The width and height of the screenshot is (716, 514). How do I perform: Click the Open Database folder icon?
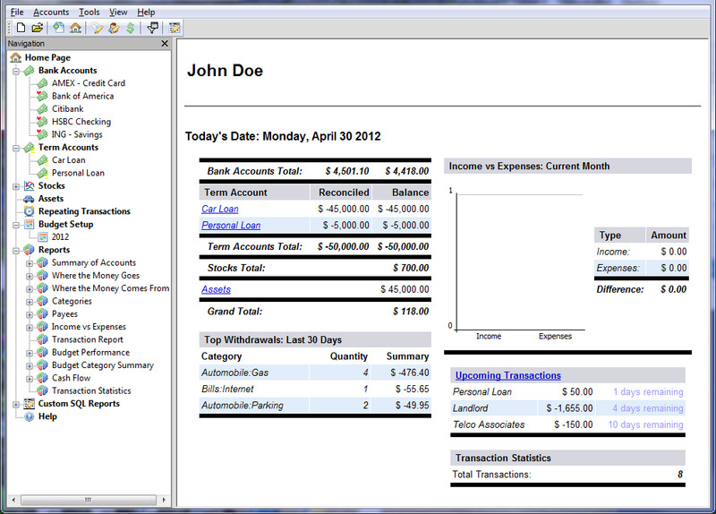click(38, 28)
